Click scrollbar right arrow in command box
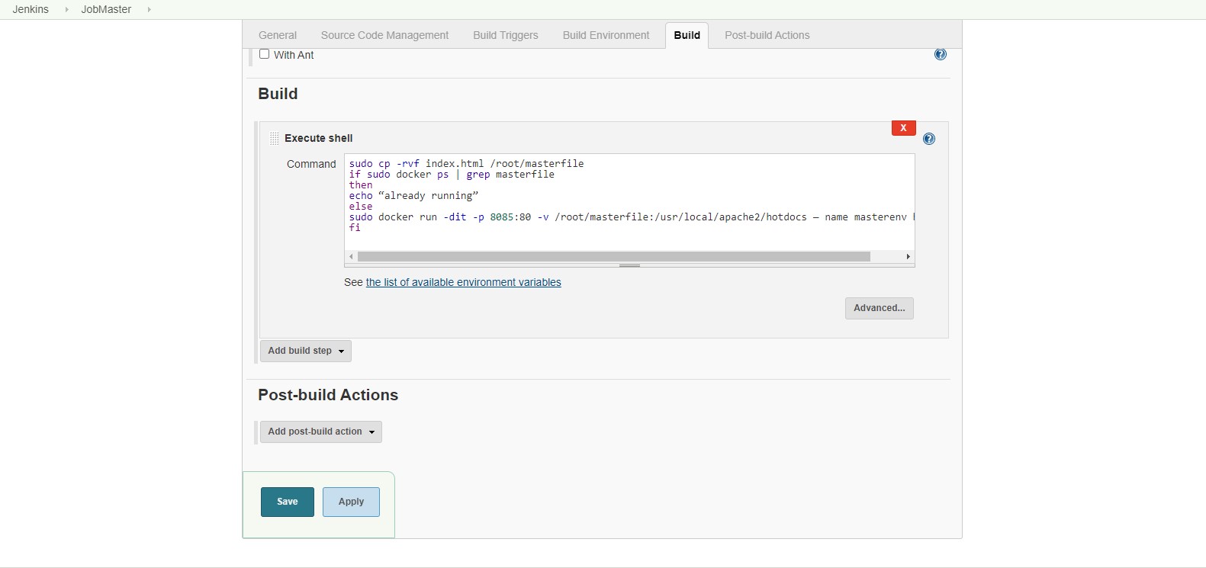Viewport: 1206px width, 568px height. (908, 256)
